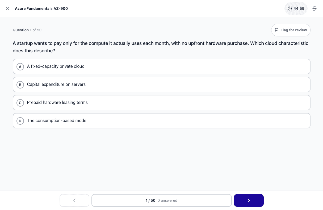Click the 44:59 timer display
This screenshot has width=323, height=210.
299,9
